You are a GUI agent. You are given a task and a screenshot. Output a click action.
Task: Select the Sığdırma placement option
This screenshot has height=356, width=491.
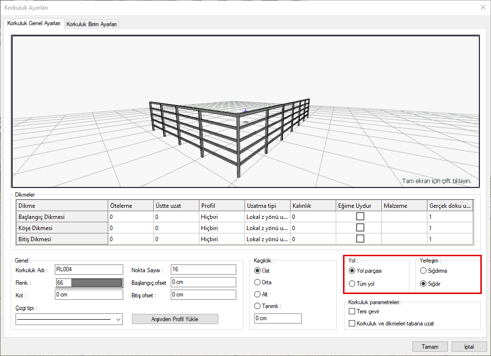(424, 271)
